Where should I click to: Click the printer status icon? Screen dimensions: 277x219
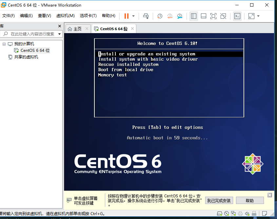(240, 214)
